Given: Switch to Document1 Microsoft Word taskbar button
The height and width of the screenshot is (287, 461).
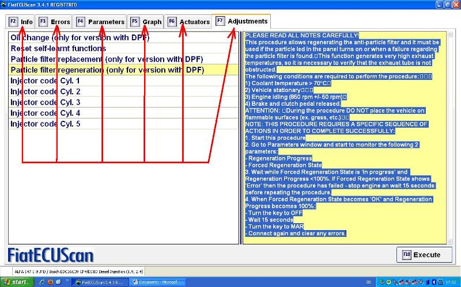Looking at the screenshot, I should [158, 282].
